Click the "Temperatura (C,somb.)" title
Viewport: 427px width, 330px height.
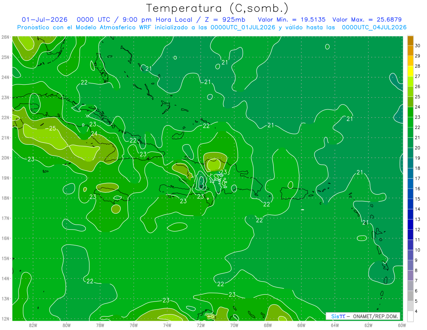(217, 8)
